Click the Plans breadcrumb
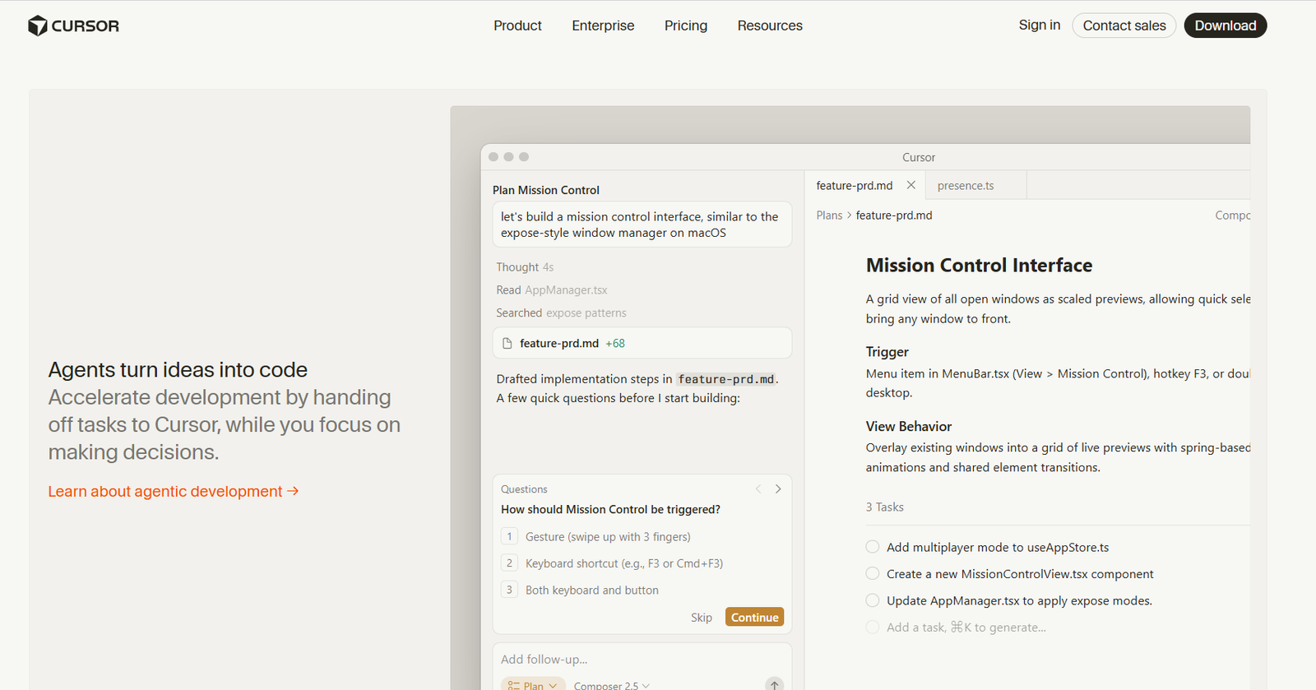 (x=829, y=215)
